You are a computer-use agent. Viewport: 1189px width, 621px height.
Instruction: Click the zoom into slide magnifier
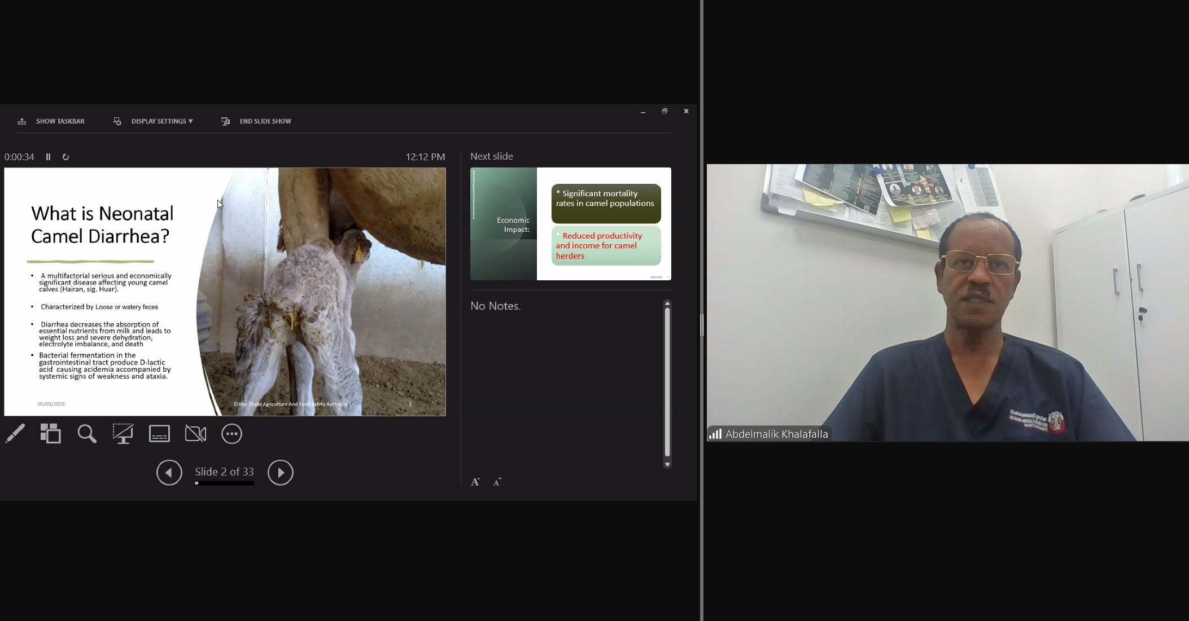(87, 434)
